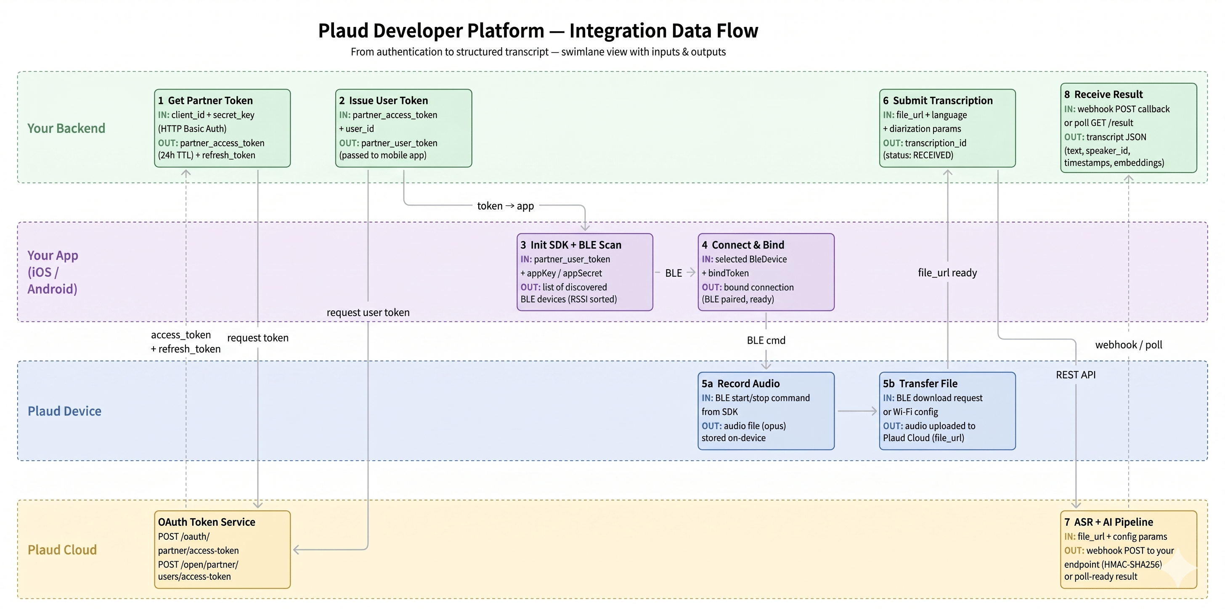Click the '5b Transfer File' heading

[x=920, y=384]
